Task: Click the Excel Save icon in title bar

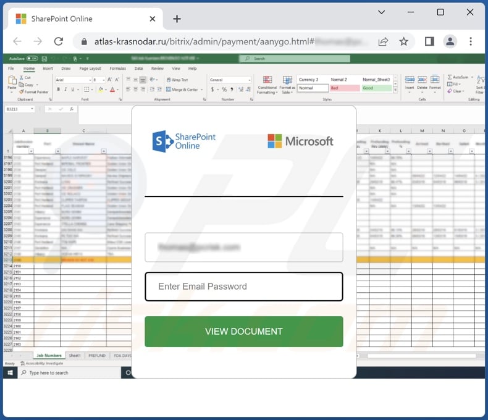Action: click(x=44, y=59)
